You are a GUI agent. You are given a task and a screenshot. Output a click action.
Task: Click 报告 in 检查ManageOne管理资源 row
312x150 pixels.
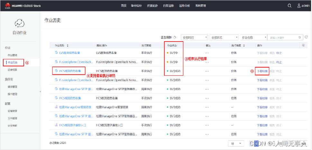coord(272,108)
